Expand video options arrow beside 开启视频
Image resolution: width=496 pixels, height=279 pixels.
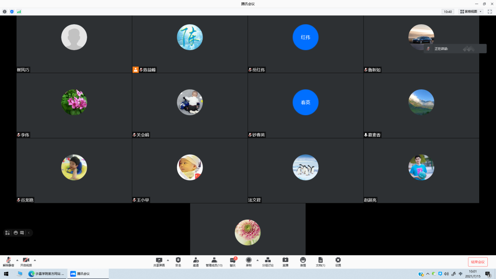35,260
